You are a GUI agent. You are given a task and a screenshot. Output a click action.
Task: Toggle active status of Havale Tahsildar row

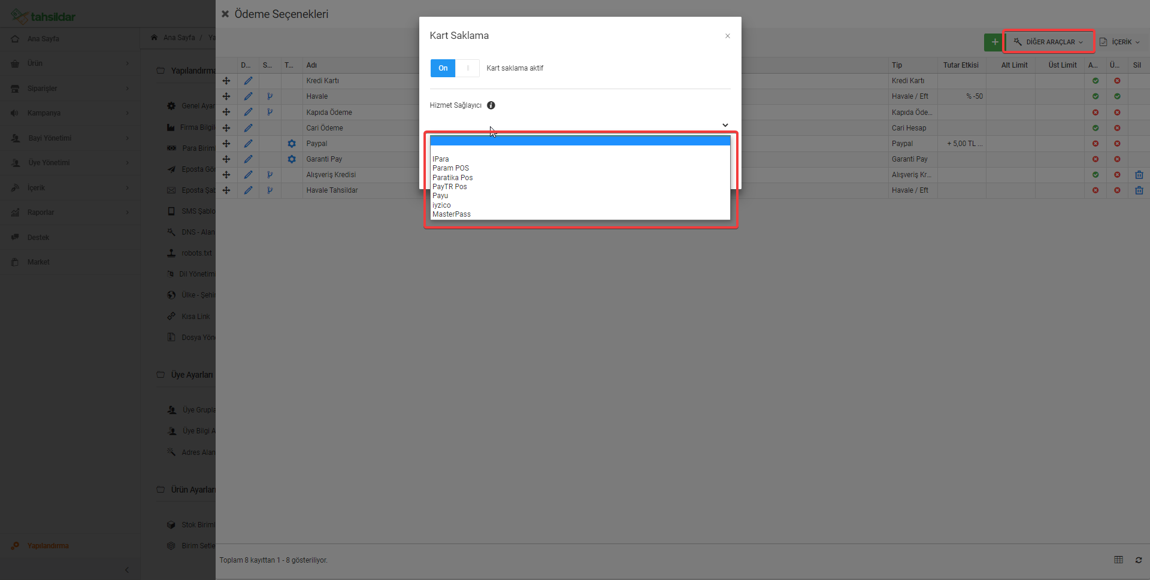pyautogui.click(x=1095, y=190)
